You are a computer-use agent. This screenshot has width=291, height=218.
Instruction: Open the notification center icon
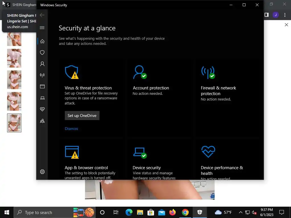[282, 212]
